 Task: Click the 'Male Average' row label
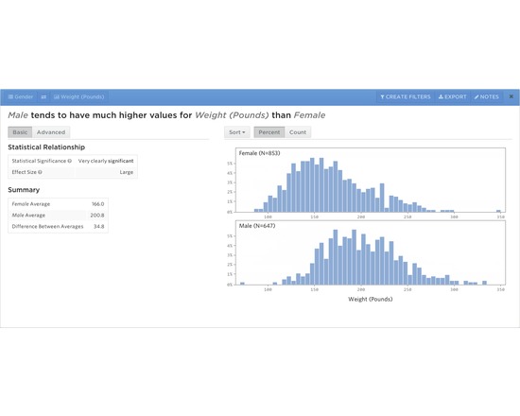(x=28, y=216)
